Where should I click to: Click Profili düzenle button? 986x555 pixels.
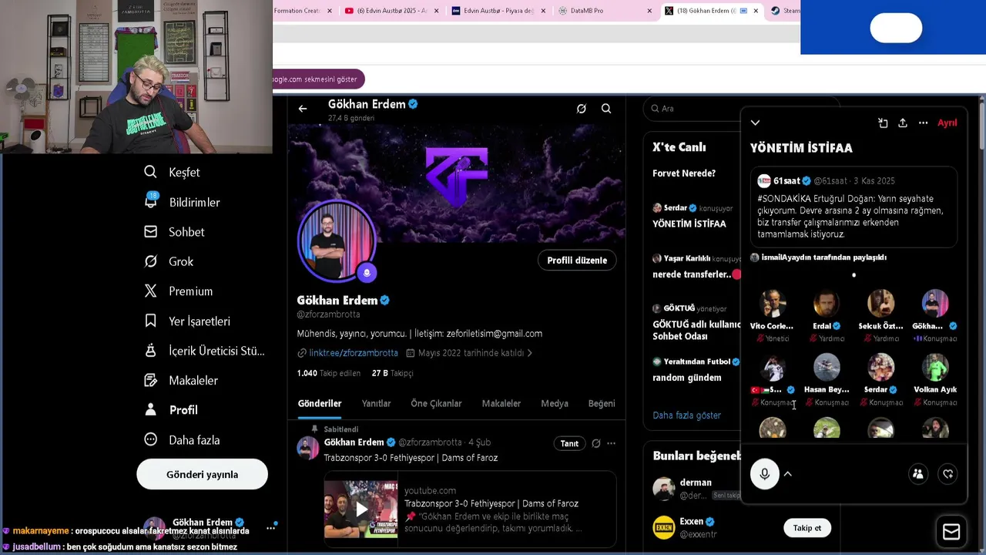click(577, 260)
